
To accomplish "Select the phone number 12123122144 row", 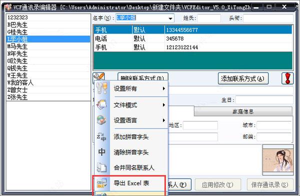I will point(193,47).
